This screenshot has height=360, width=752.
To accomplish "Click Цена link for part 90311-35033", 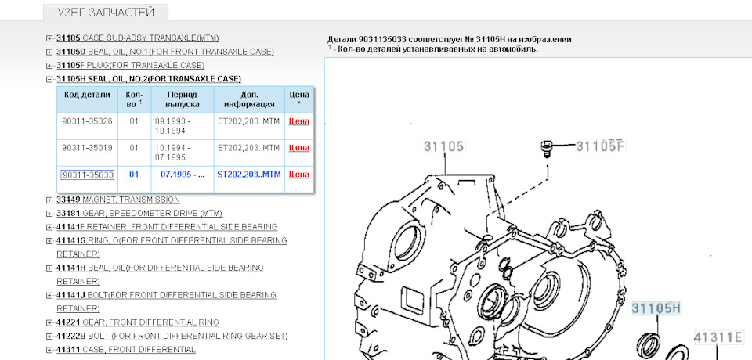I will pyautogui.click(x=298, y=175).
